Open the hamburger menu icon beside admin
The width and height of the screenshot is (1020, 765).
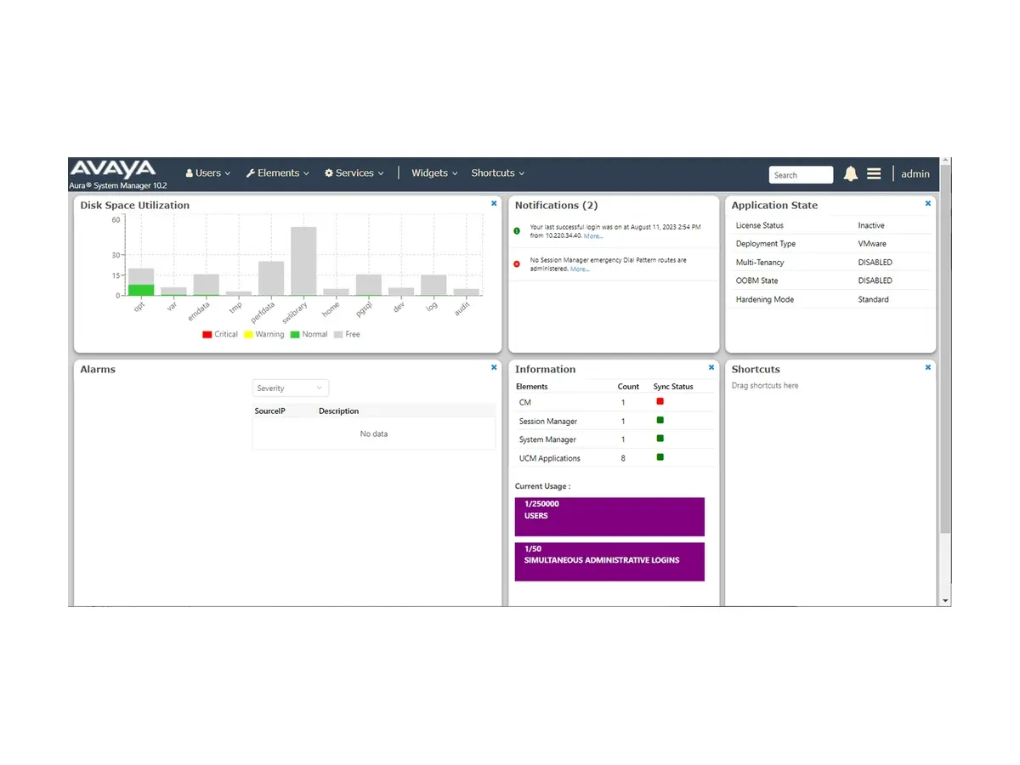[874, 173]
